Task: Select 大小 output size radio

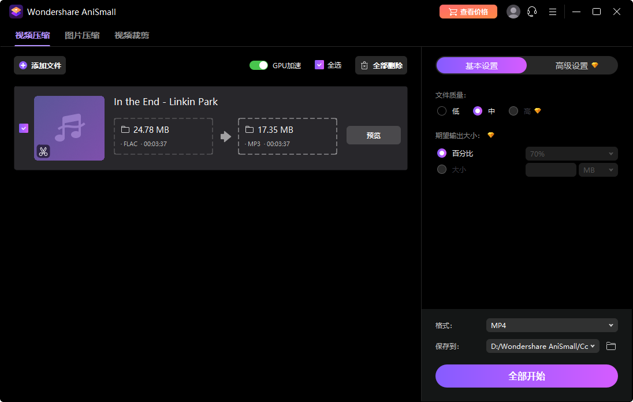Action: point(442,169)
